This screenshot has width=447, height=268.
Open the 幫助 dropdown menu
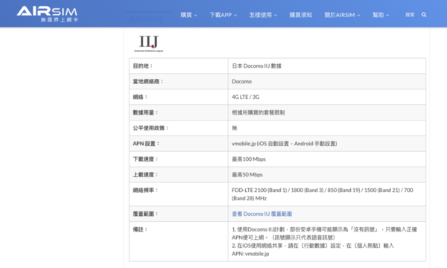coord(381,15)
